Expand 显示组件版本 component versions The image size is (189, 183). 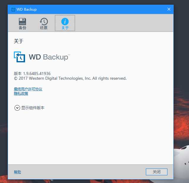click(29, 108)
